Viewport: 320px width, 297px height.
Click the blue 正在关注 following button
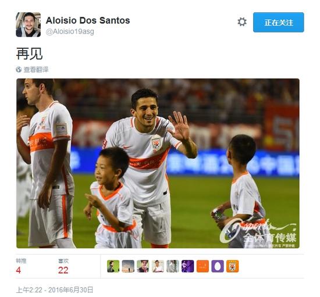click(278, 22)
